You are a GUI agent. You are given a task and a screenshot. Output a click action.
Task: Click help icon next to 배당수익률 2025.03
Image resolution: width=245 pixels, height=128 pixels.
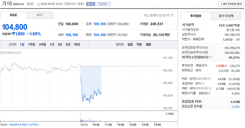209,93
